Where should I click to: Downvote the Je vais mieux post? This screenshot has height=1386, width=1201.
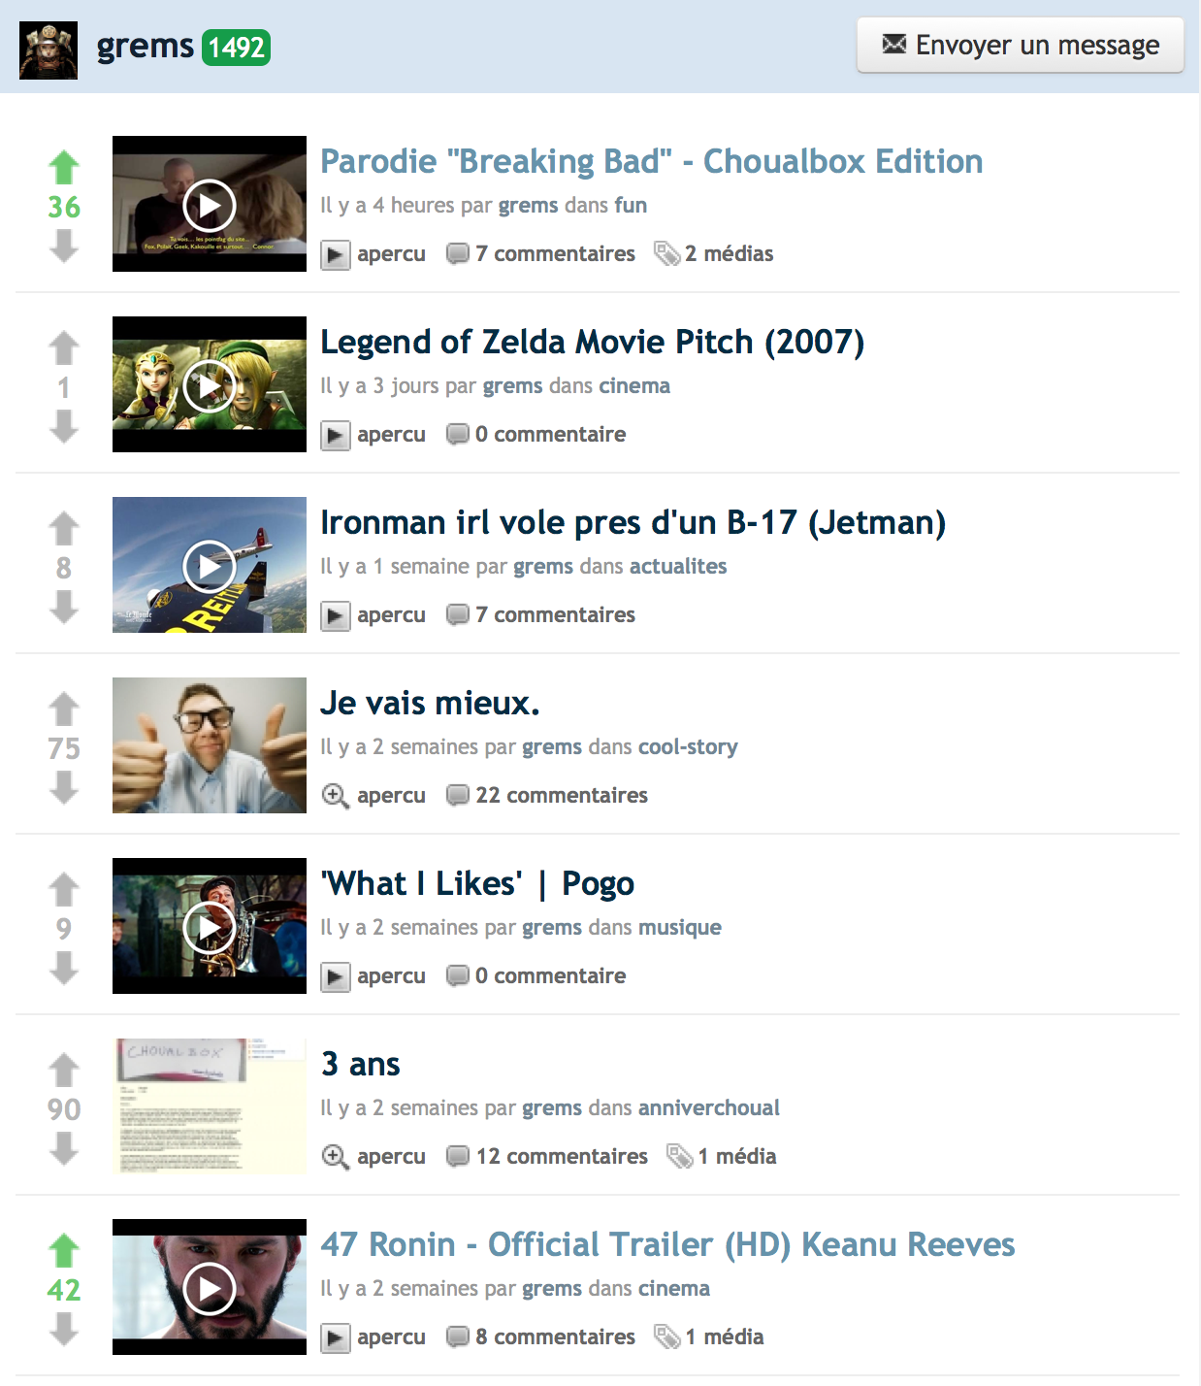64,787
